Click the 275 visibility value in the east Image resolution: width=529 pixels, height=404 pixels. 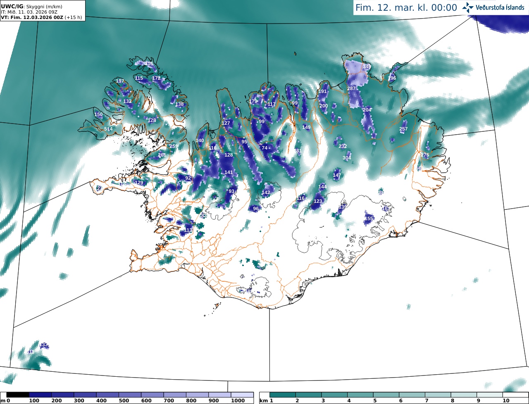coord(425,155)
